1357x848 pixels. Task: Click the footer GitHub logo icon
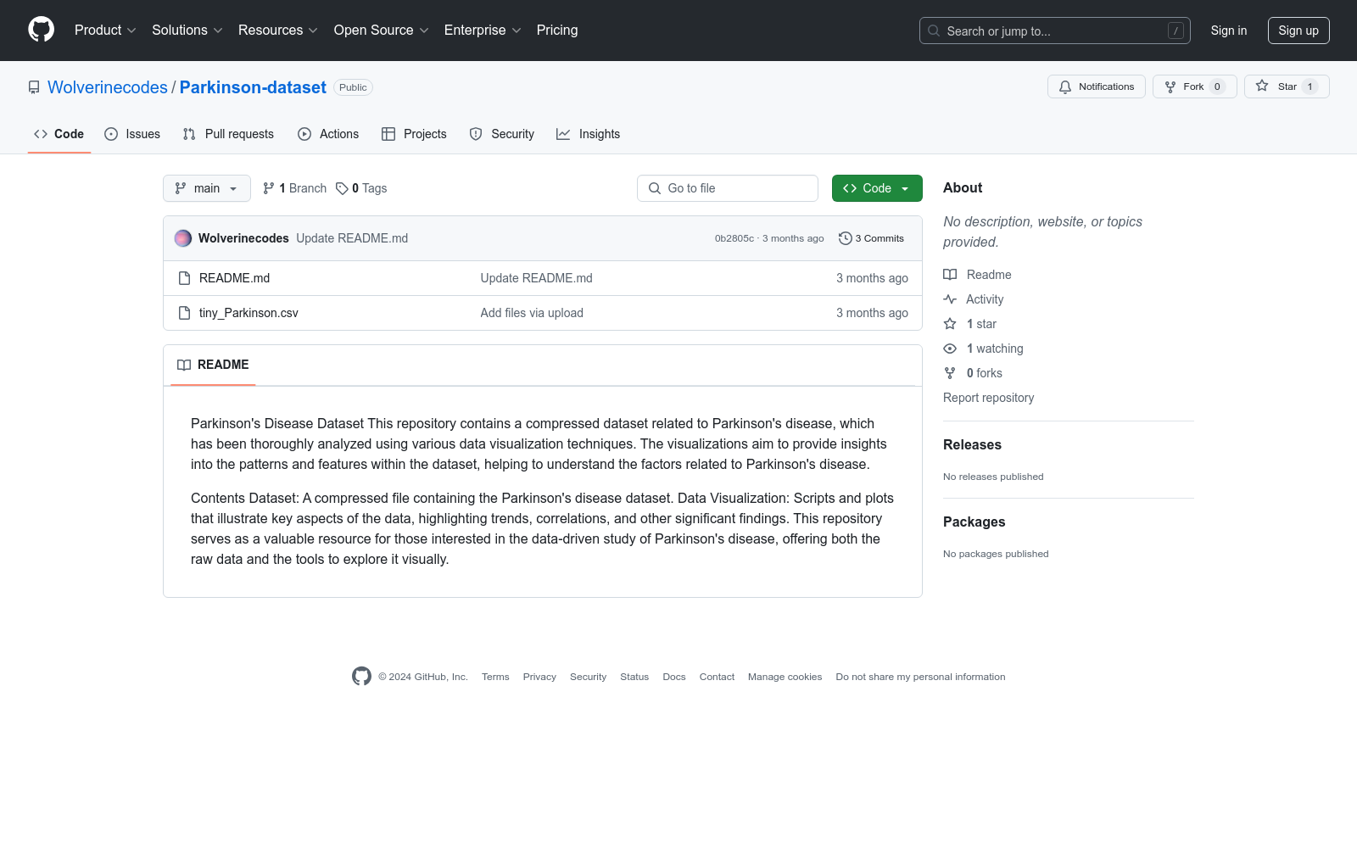361,676
